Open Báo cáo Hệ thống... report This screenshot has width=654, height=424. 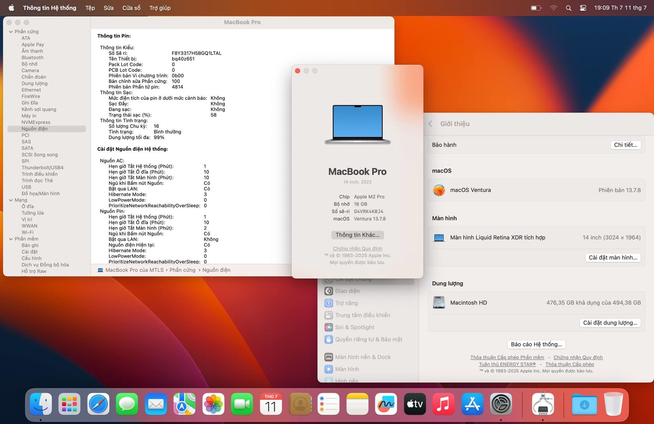point(536,344)
